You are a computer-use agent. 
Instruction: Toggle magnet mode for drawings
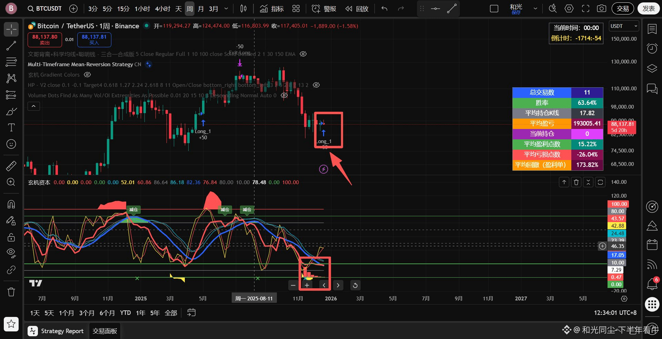[x=11, y=204]
